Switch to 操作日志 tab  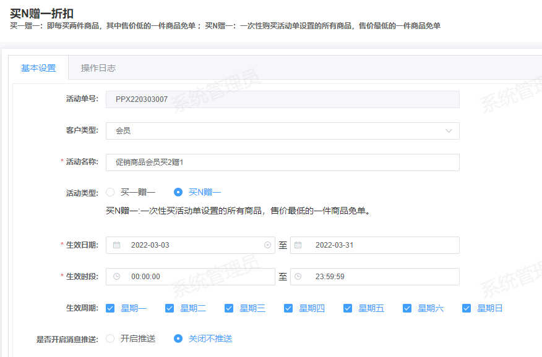(98, 68)
